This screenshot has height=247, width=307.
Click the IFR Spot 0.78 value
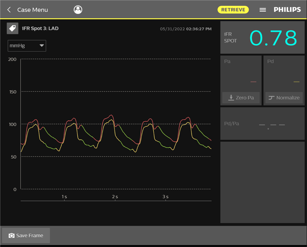[274, 38]
